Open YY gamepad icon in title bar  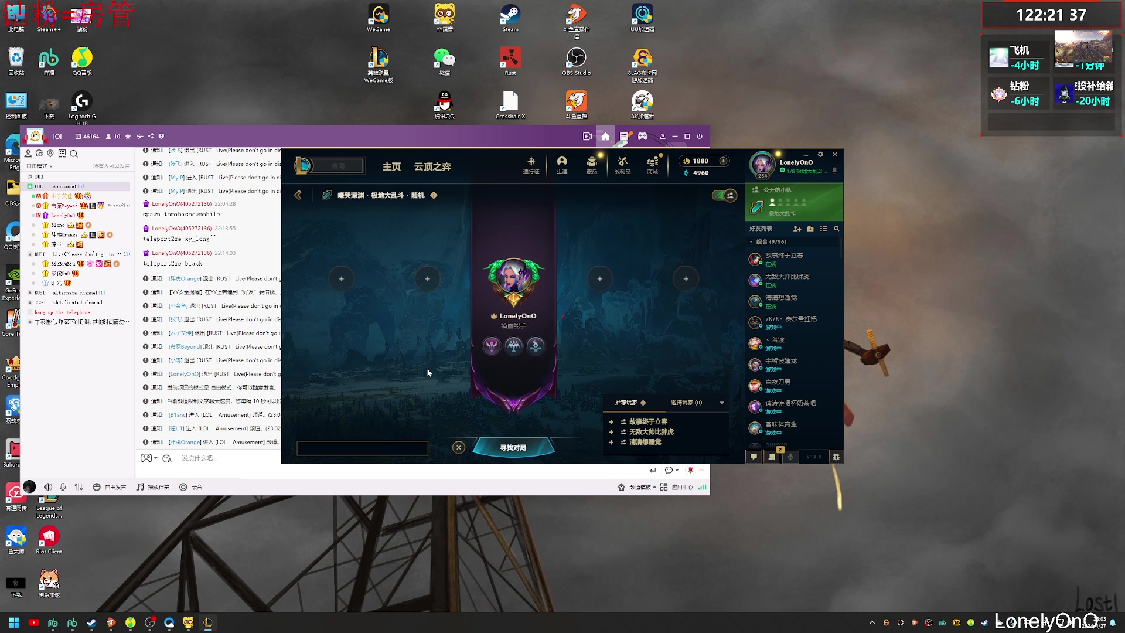[x=643, y=136]
